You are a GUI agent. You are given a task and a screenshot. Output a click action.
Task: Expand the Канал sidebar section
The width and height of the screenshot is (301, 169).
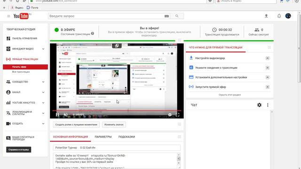[43, 92]
